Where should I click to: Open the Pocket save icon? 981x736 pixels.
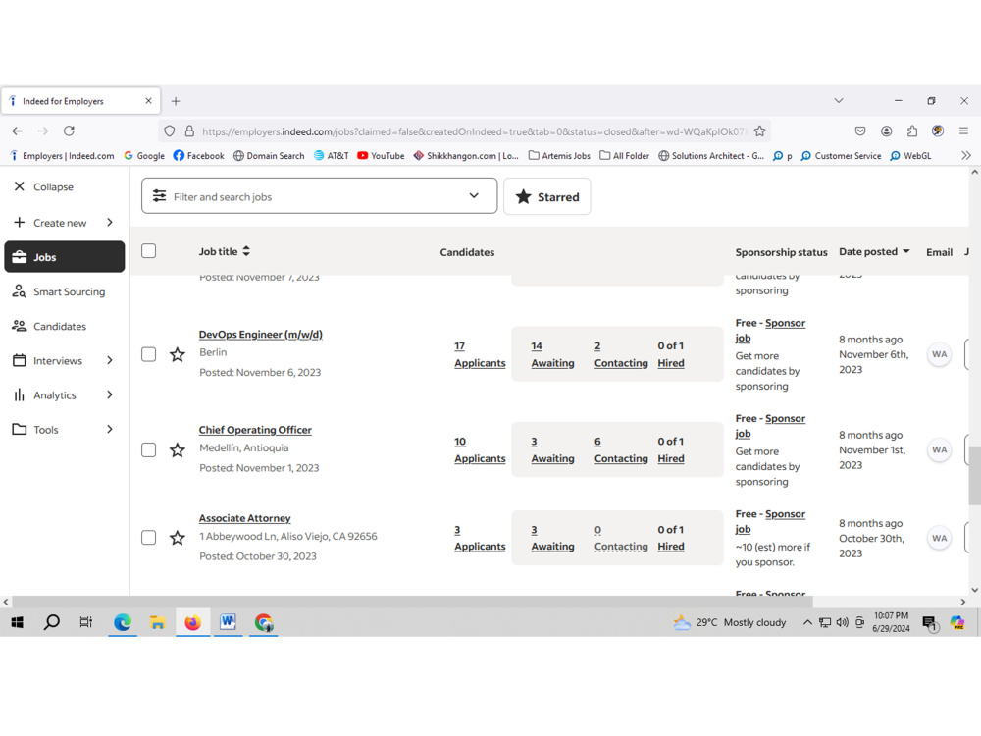click(860, 131)
